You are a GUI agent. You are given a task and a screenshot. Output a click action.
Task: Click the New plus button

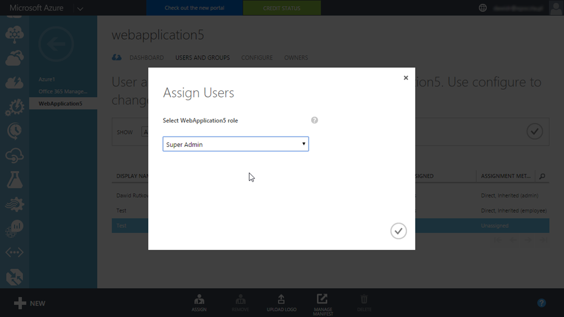click(x=30, y=303)
